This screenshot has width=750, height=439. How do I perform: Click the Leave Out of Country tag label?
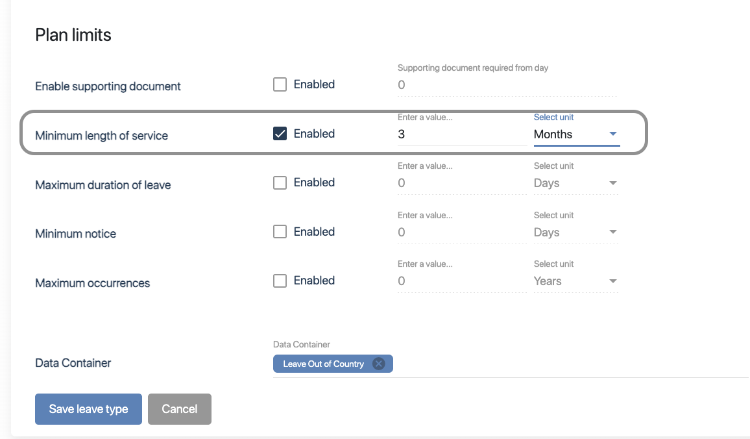[x=323, y=364]
